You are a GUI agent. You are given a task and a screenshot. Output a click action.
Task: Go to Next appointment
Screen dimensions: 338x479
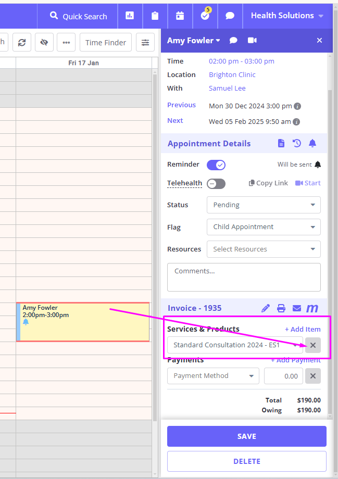pos(175,121)
